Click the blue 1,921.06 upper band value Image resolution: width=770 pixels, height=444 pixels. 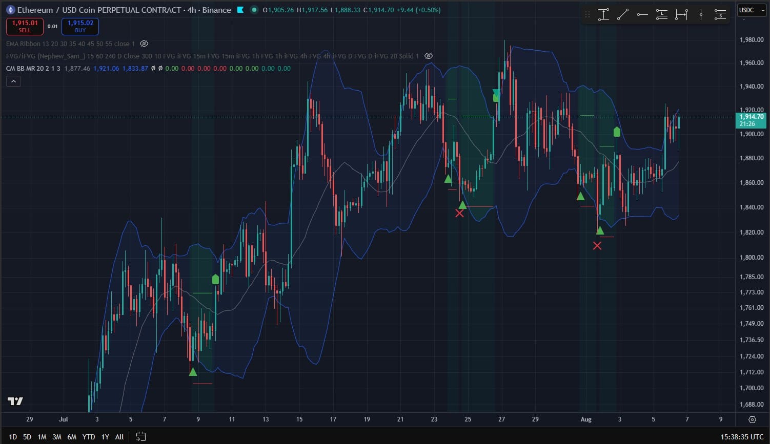(x=106, y=69)
